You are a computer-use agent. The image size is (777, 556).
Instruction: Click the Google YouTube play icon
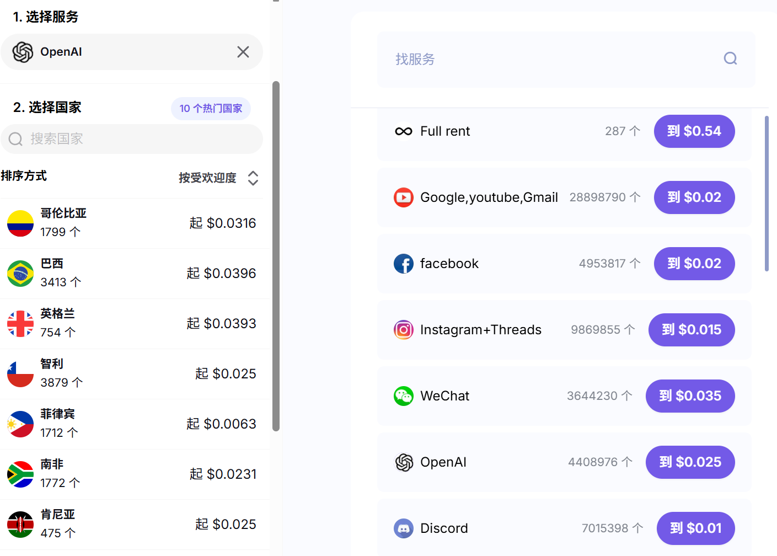point(404,197)
